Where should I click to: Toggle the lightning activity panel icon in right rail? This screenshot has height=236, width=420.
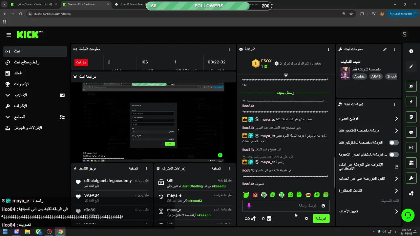[x=411, y=102]
